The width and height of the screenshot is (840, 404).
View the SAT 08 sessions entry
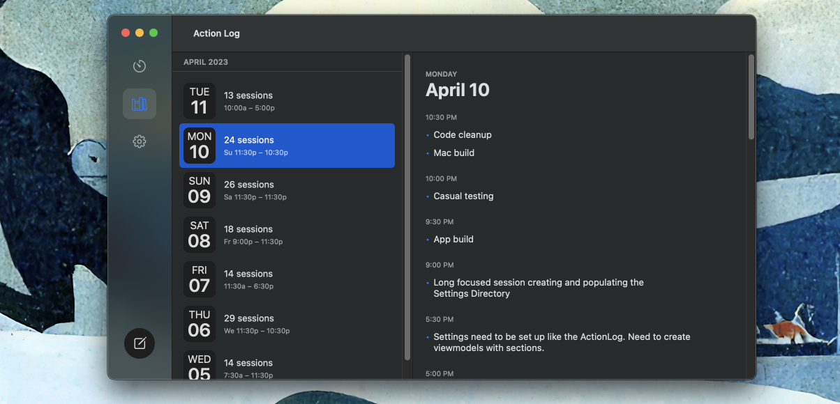pyautogui.click(x=287, y=235)
